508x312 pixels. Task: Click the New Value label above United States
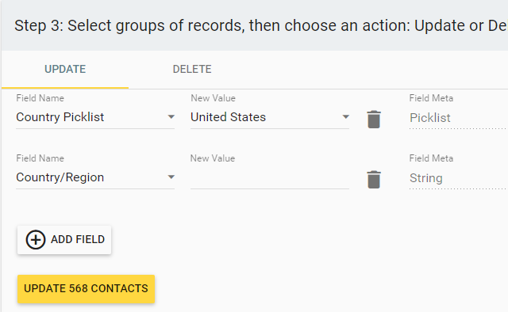(213, 98)
